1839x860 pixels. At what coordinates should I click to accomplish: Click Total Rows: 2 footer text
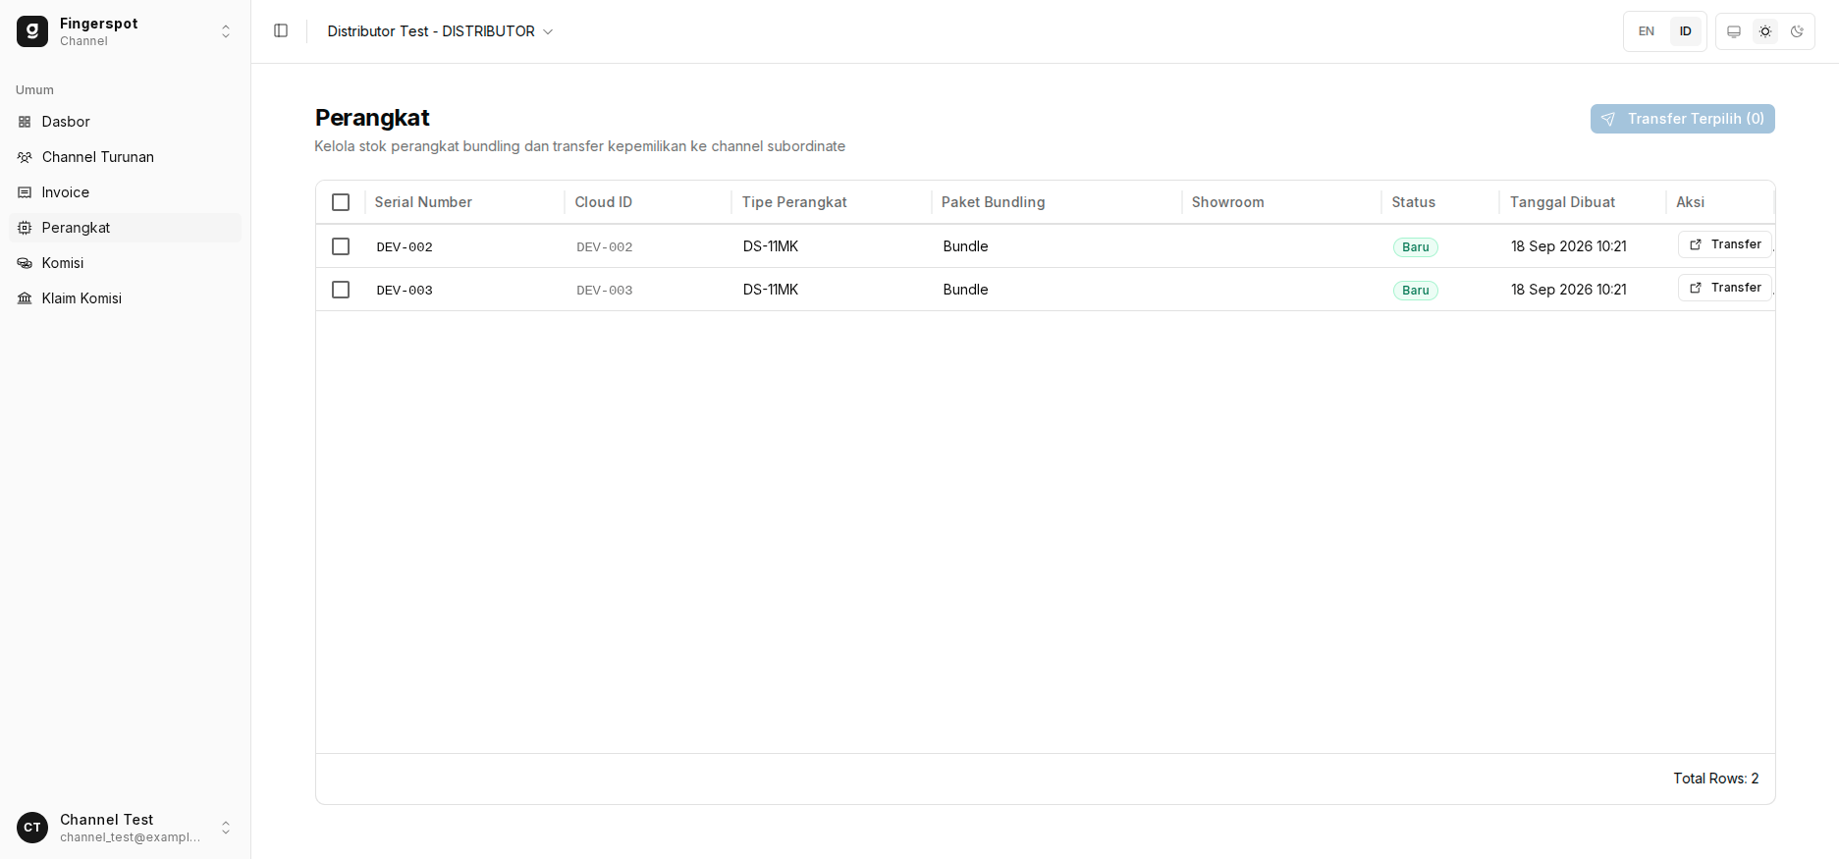[1715, 779]
